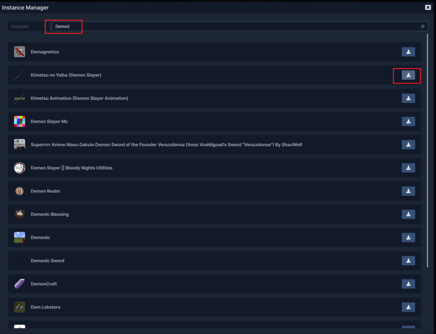Open the DemonCraft purple crystal thumbnail
Image resolution: width=436 pixels, height=334 pixels.
[x=20, y=284]
